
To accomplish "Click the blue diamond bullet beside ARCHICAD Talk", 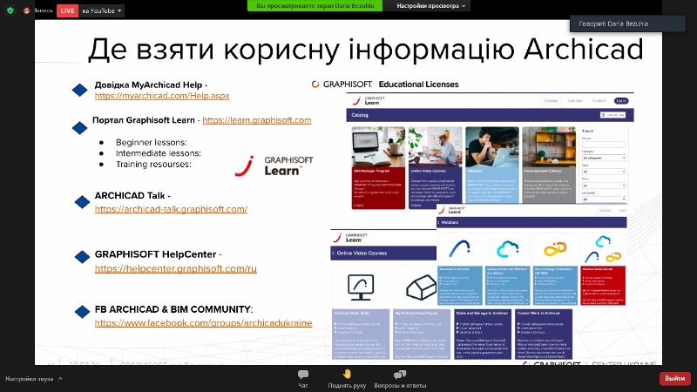I will [82, 202].
